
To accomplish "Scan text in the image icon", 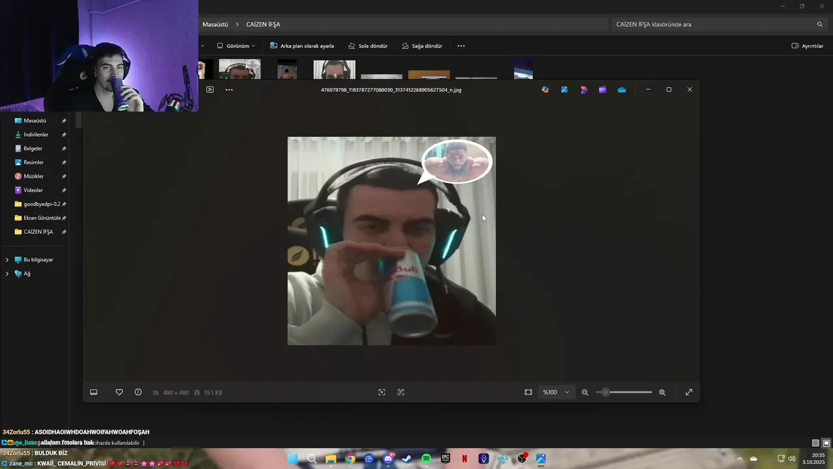I will [x=401, y=392].
